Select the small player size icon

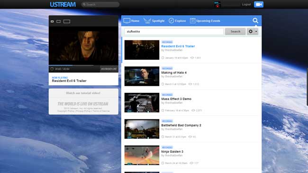pos(52,21)
